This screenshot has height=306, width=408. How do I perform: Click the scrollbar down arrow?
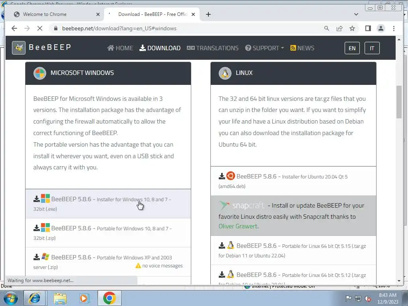(399, 281)
